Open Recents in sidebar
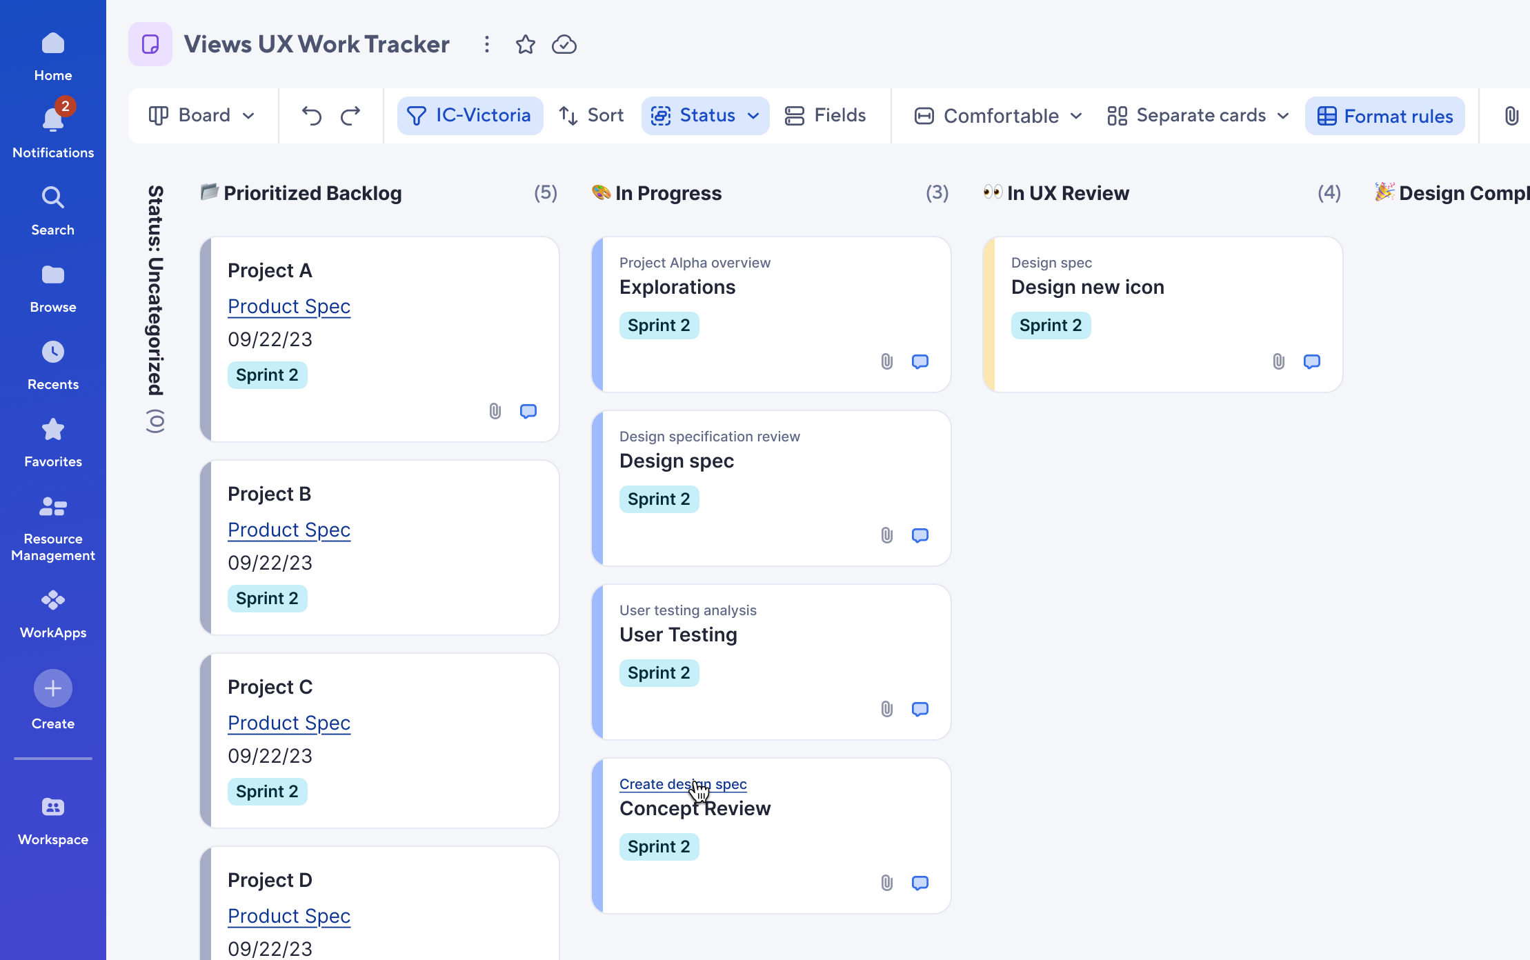Screen dimensions: 1530x960 click(53, 366)
